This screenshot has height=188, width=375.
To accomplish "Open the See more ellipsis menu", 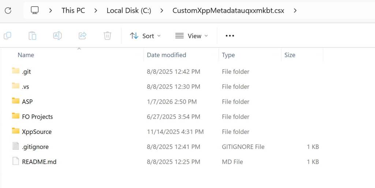I will coord(230,35).
